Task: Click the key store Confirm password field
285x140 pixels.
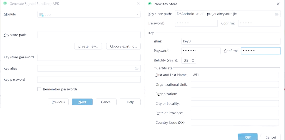Action: tap(259, 23)
